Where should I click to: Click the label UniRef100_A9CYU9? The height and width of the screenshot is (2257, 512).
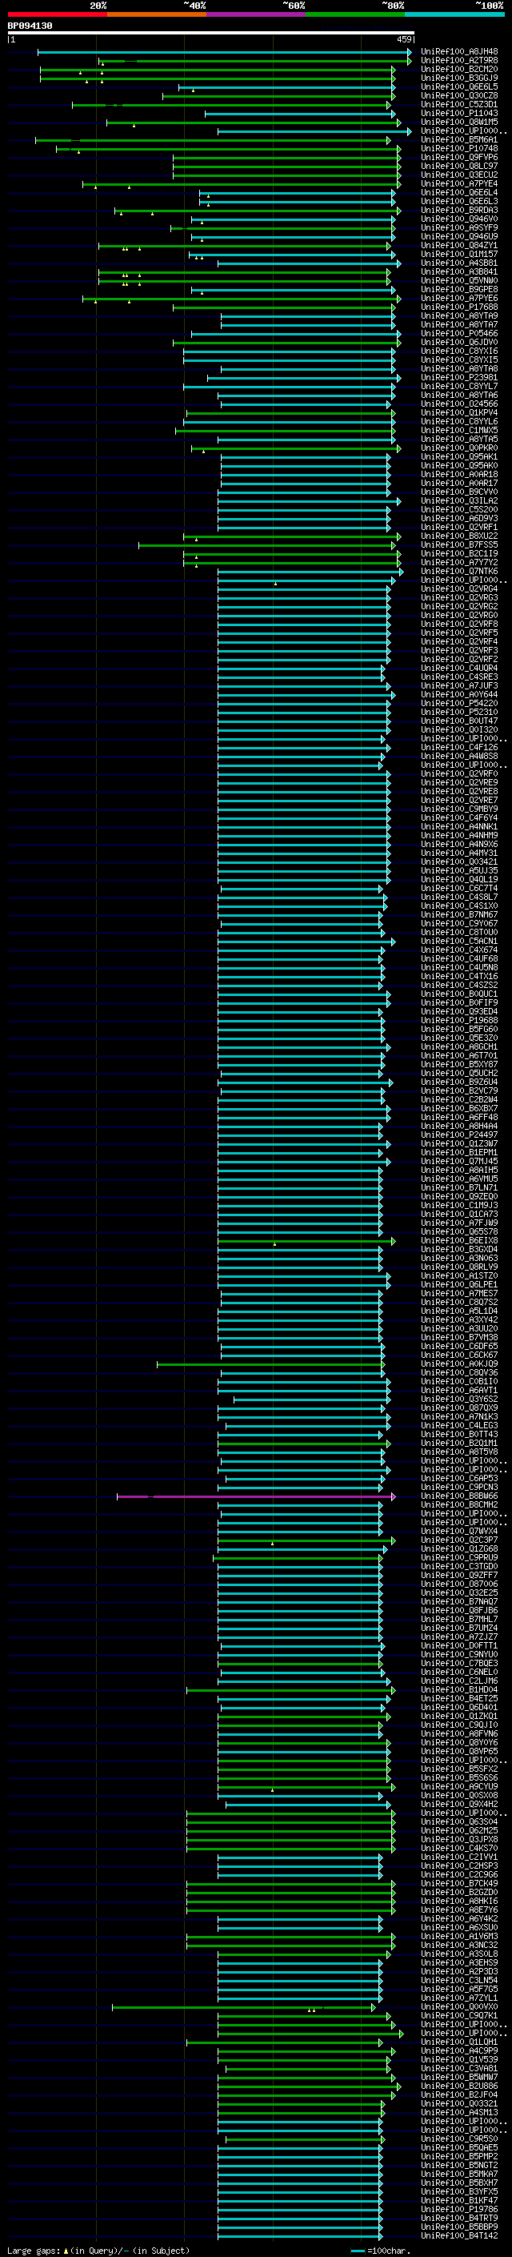pos(459,1786)
